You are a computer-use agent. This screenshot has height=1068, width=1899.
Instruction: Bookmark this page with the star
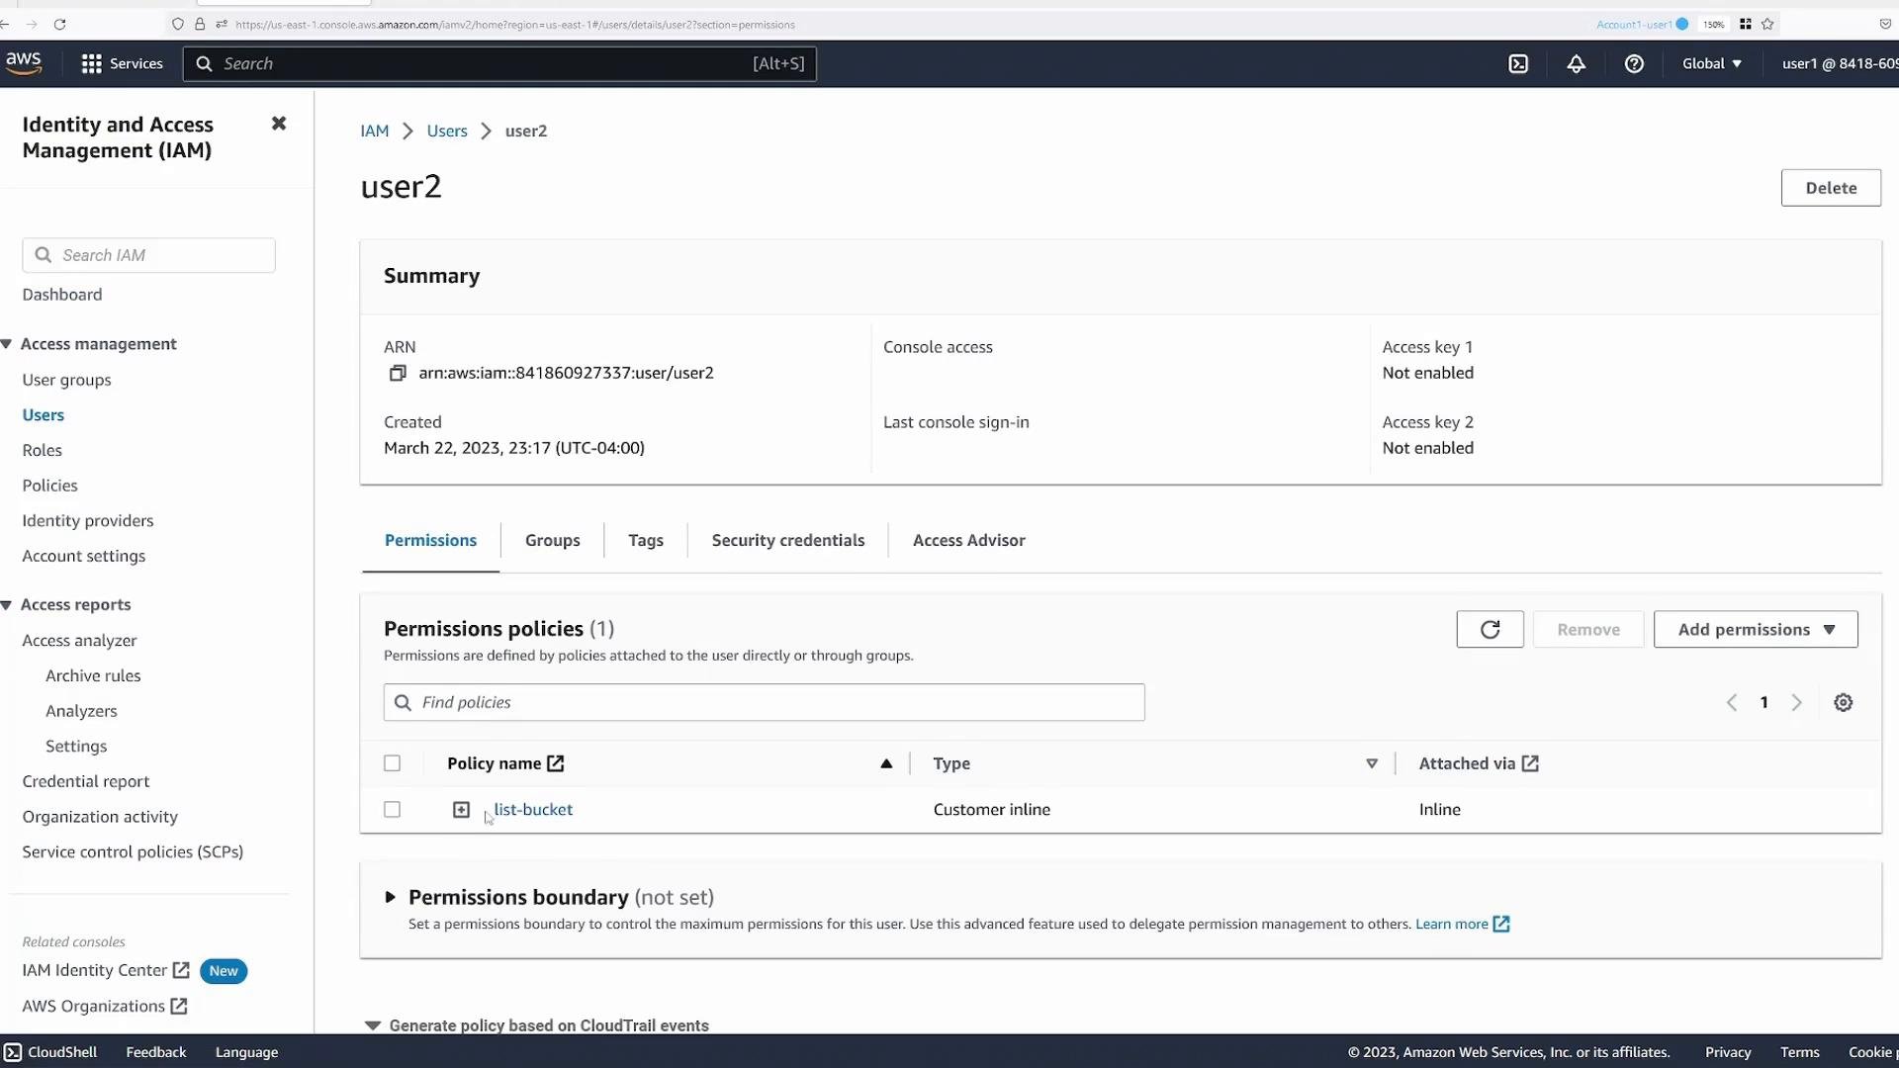pos(1767,24)
